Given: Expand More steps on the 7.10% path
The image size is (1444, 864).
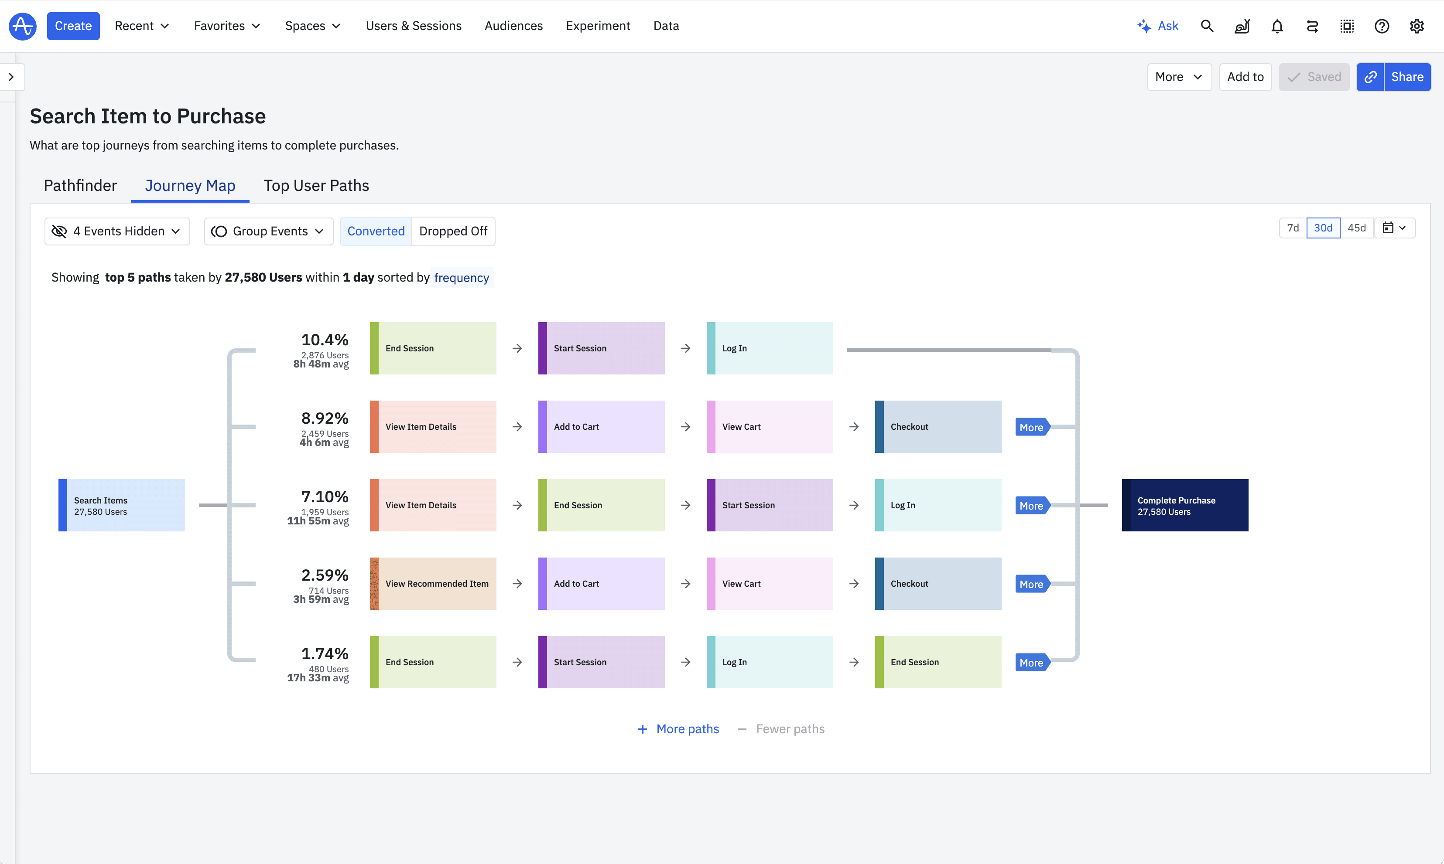Looking at the screenshot, I should click(x=1032, y=506).
